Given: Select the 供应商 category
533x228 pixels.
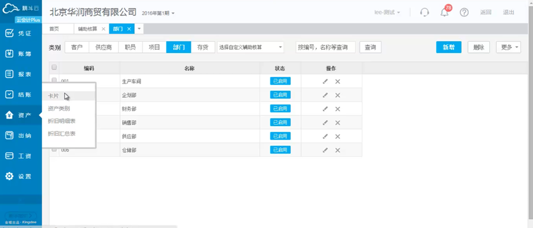Looking at the screenshot, I should click(x=104, y=47).
